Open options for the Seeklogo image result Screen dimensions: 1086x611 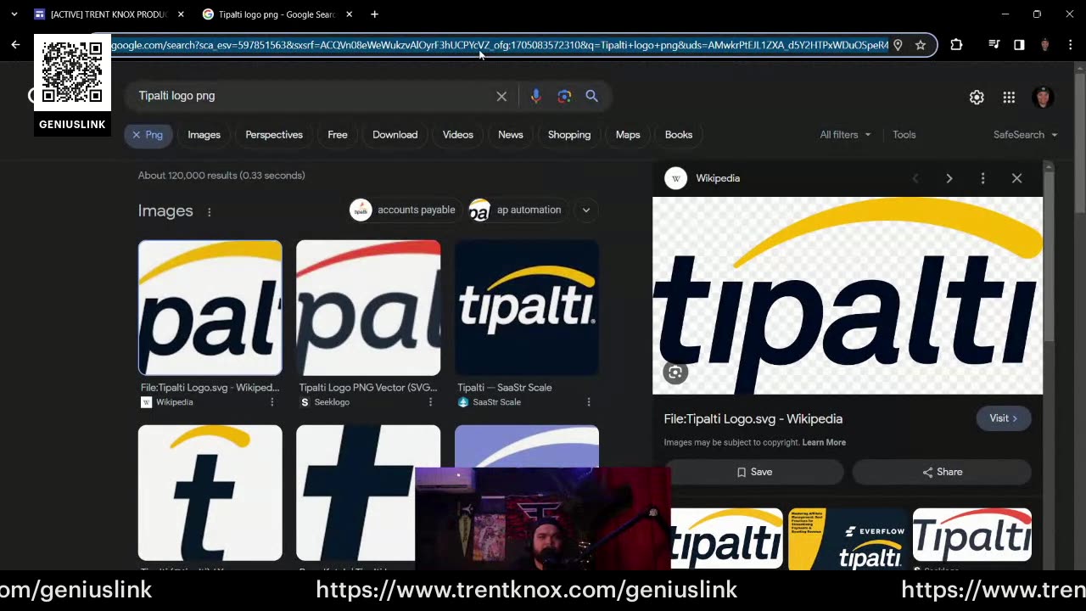point(430,402)
